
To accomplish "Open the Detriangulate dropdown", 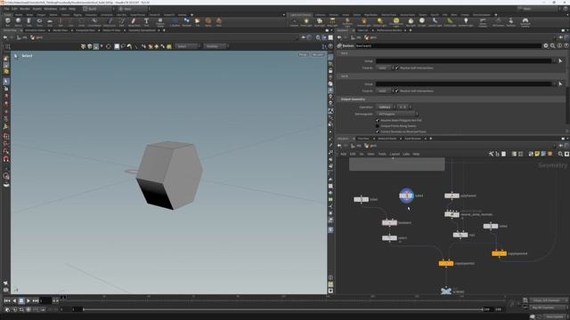I will point(397,114).
